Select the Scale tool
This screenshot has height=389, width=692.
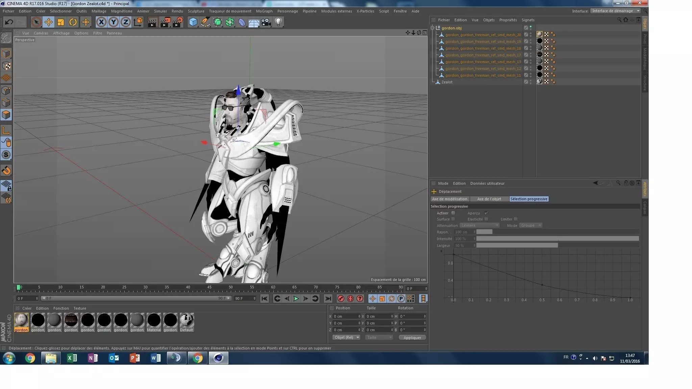pyautogui.click(x=60, y=22)
